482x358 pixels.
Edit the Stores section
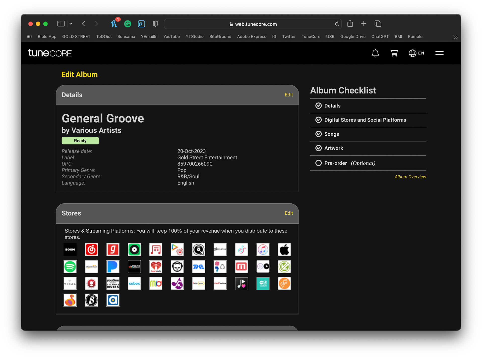pos(289,213)
